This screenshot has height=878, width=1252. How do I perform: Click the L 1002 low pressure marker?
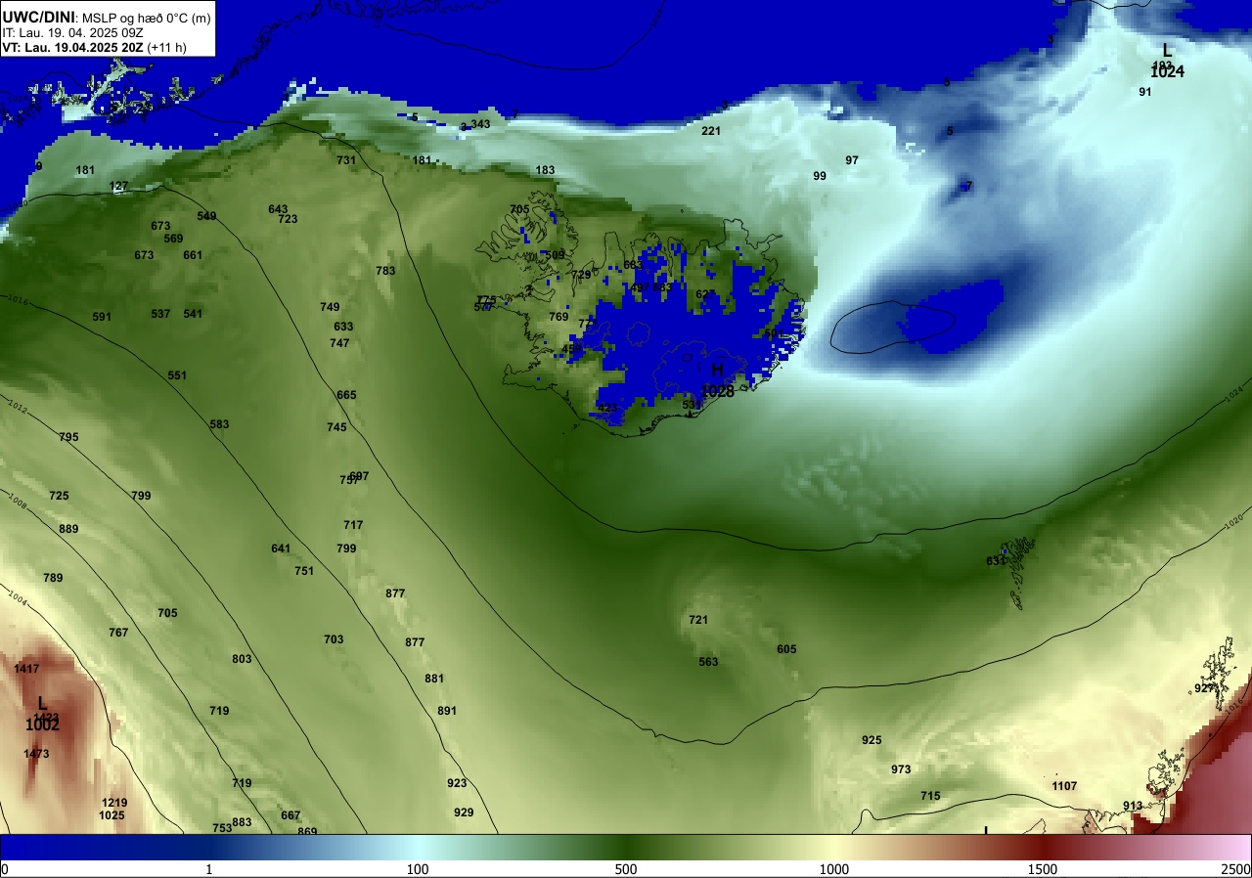pos(42,714)
